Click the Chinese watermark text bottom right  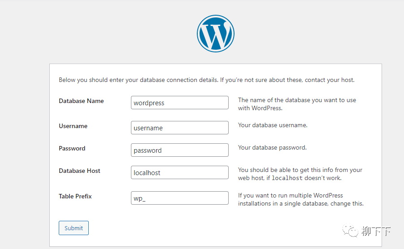(376, 232)
